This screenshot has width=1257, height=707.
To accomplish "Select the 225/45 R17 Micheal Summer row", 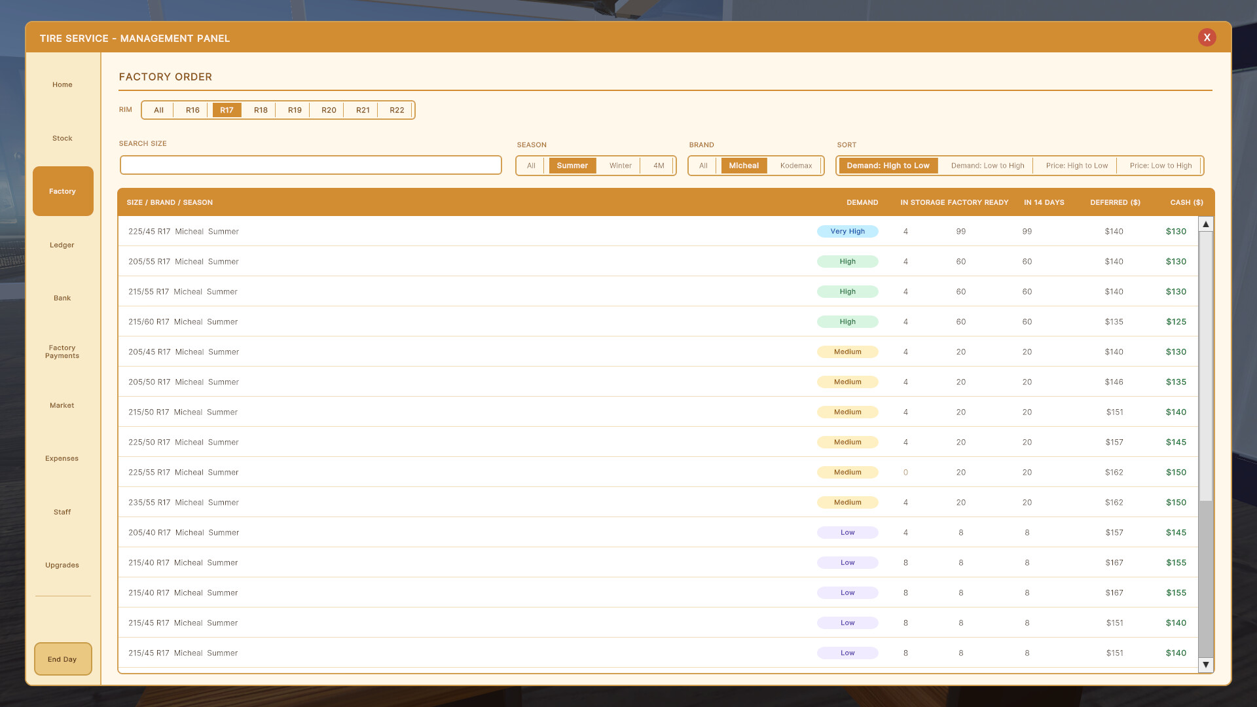I will pyautogui.click(x=658, y=231).
